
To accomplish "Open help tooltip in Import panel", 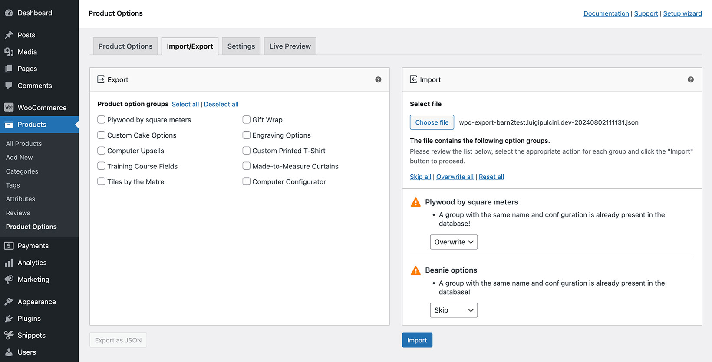I will point(691,79).
